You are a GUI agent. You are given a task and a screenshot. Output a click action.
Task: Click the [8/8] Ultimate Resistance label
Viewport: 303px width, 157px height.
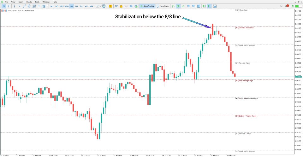pos(244,28)
